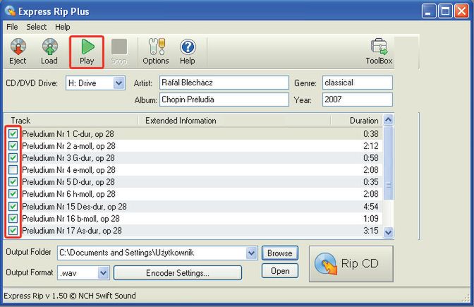Close the Express Rip Plus window

[461, 11]
